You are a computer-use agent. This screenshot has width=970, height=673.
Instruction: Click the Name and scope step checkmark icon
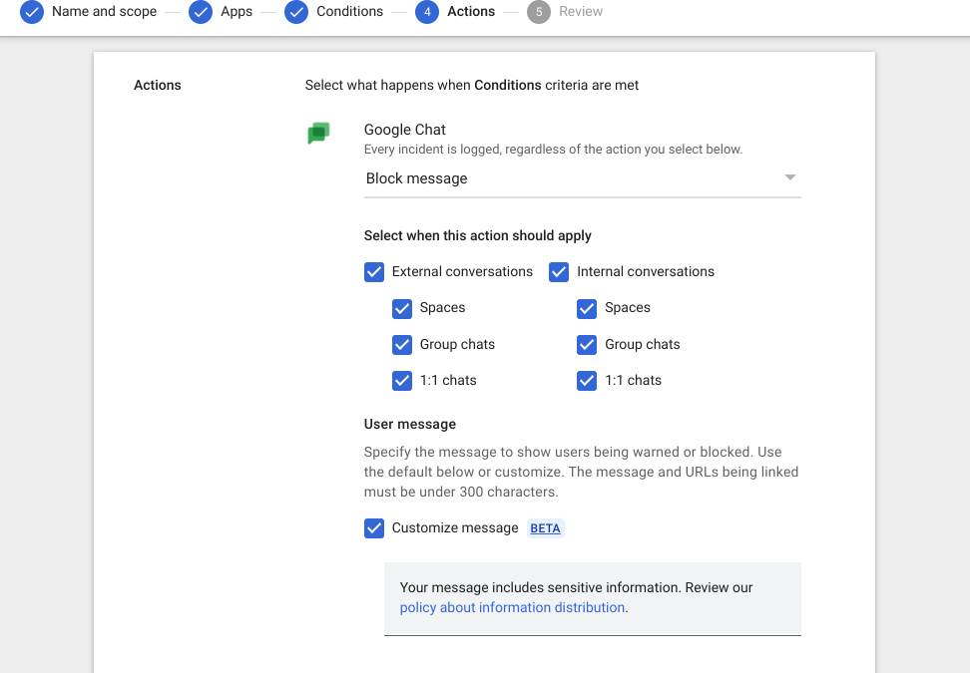click(32, 12)
